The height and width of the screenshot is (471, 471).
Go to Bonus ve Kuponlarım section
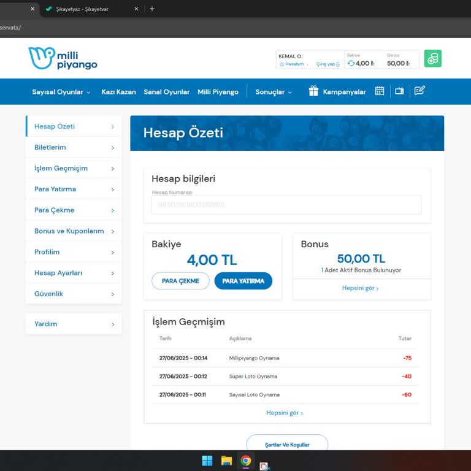point(74,231)
